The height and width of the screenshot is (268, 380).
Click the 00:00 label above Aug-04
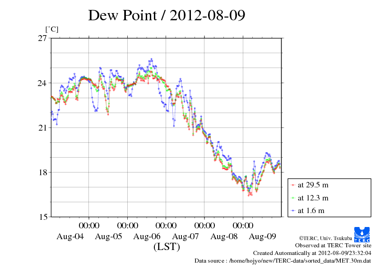pyautogui.click(x=89, y=225)
